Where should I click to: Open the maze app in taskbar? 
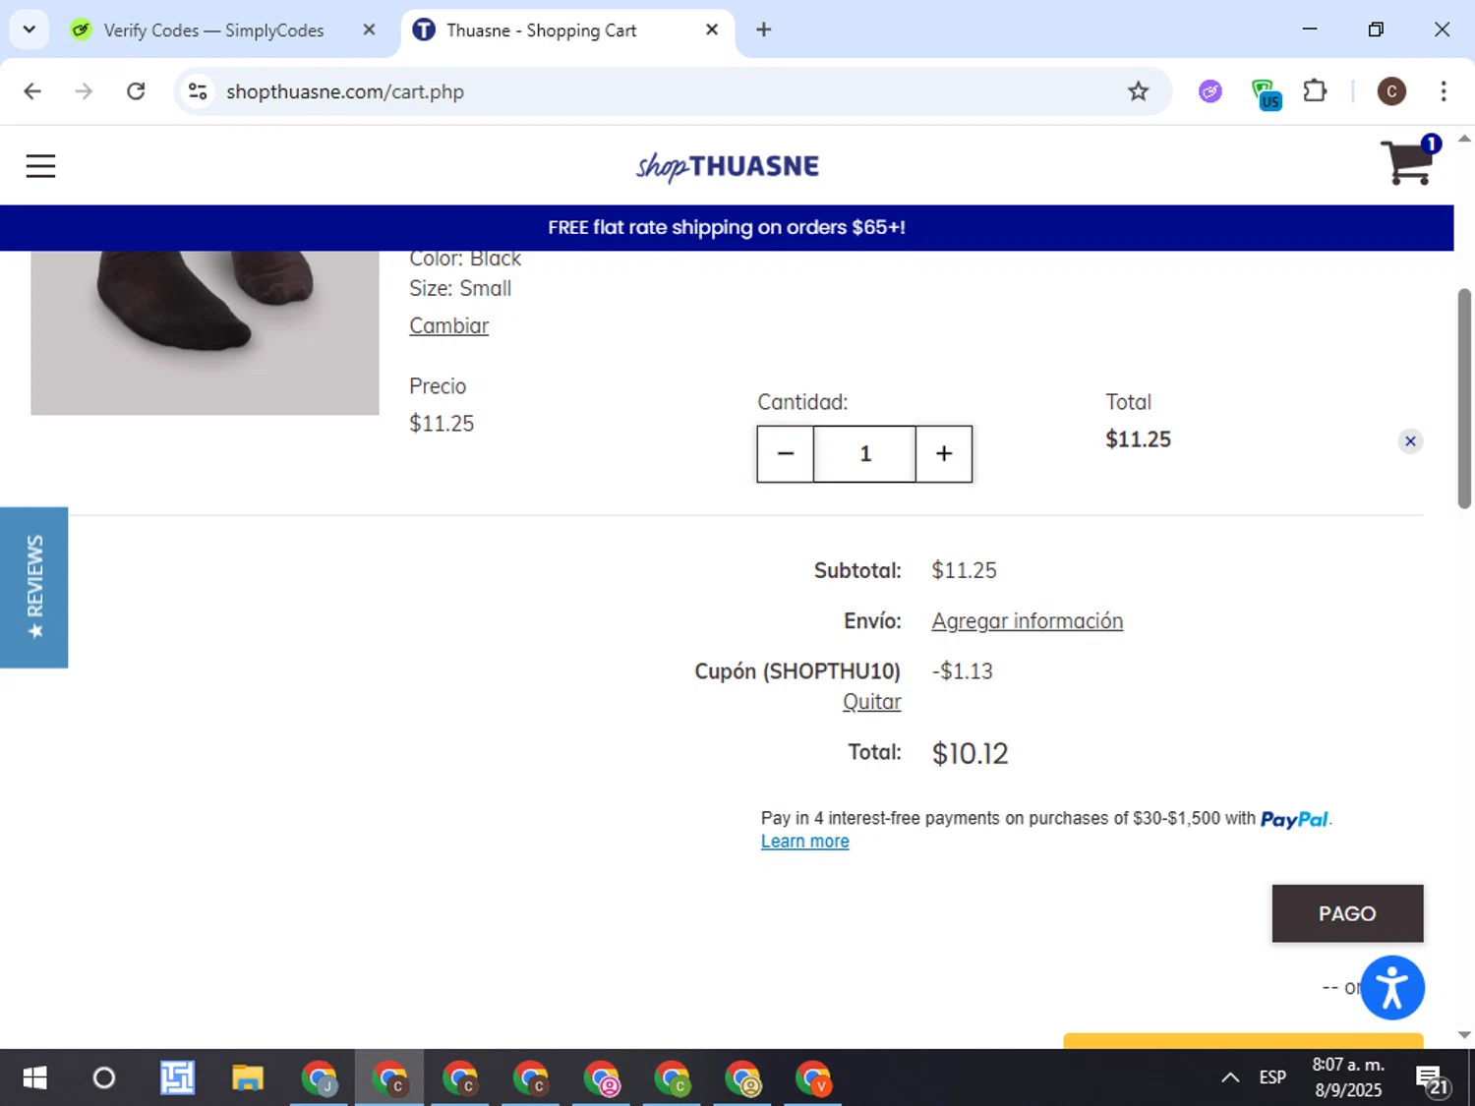(x=177, y=1078)
